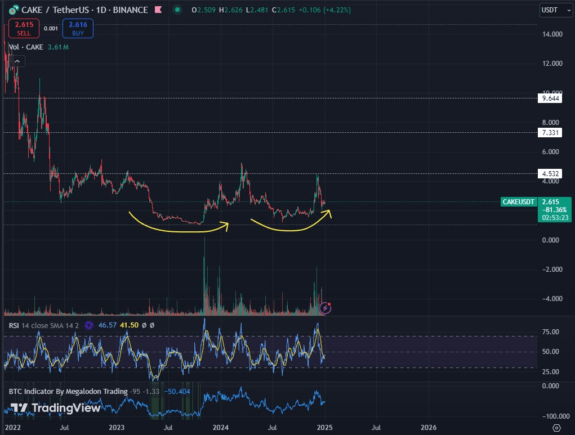This screenshot has height=435, width=575.
Task: Click the -50.404 BTC indicator value
Action: click(x=177, y=392)
